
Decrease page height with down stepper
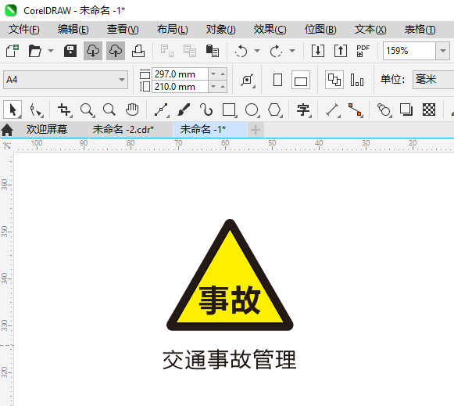213,87
